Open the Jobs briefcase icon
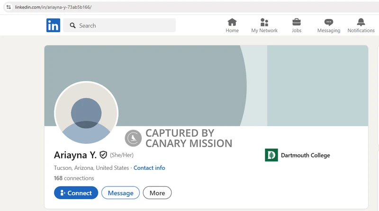 coord(297,22)
